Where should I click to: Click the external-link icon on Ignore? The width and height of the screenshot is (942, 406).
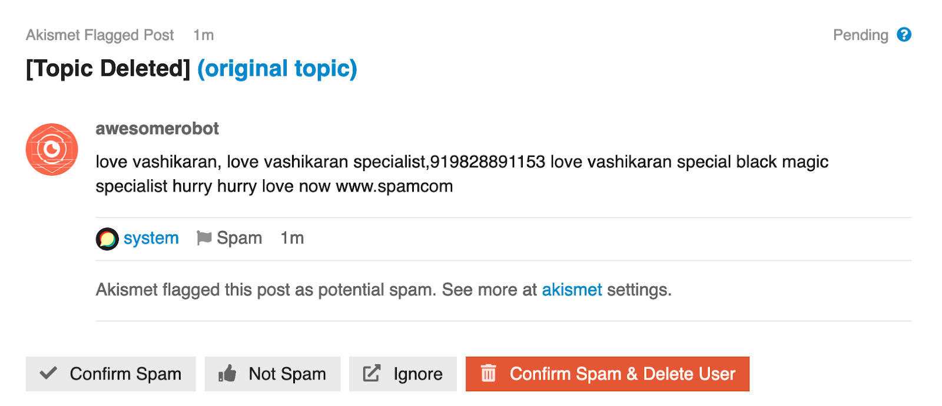372,373
